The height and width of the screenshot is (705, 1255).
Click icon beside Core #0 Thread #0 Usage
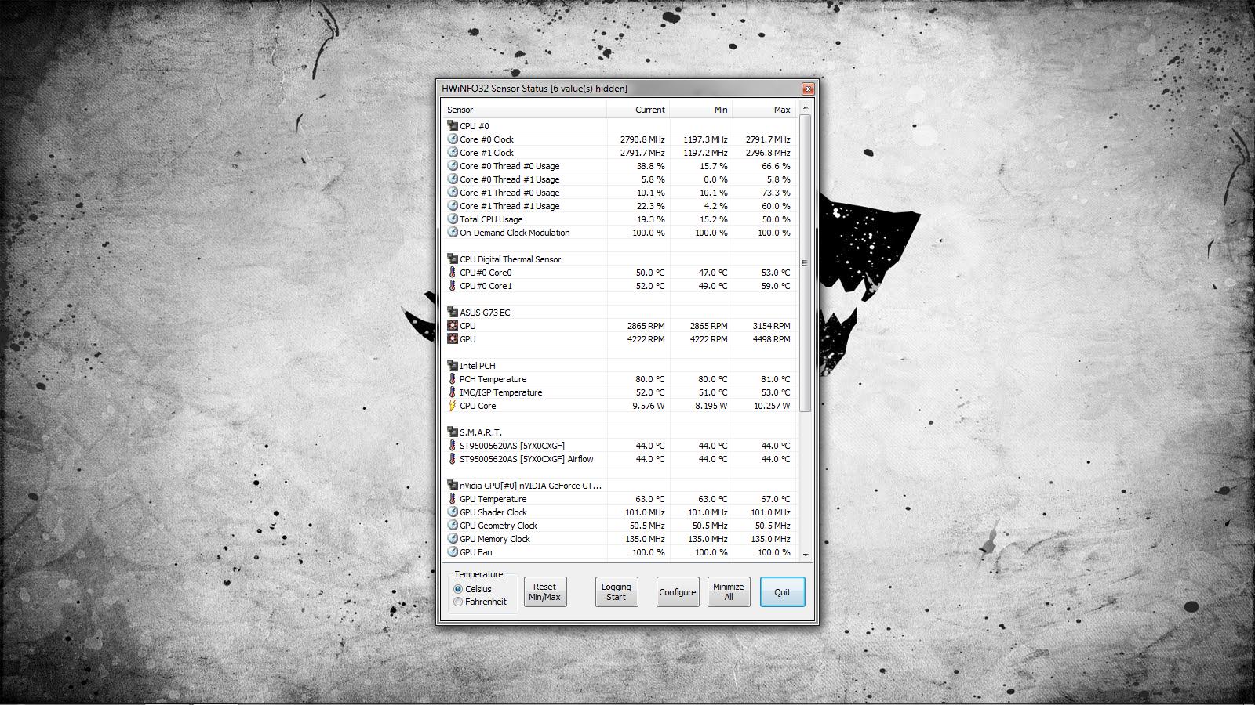click(x=453, y=166)
